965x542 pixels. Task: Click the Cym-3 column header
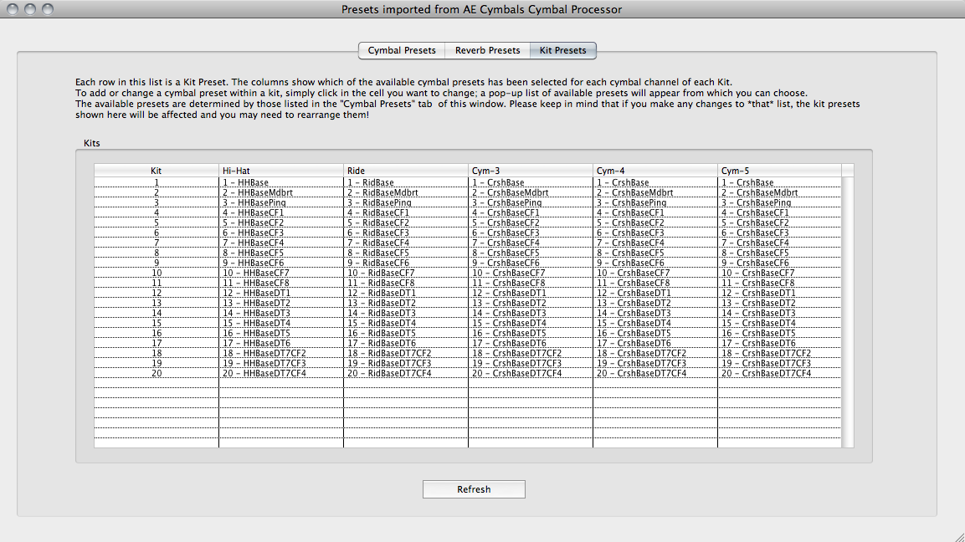[x=530, y=171]
